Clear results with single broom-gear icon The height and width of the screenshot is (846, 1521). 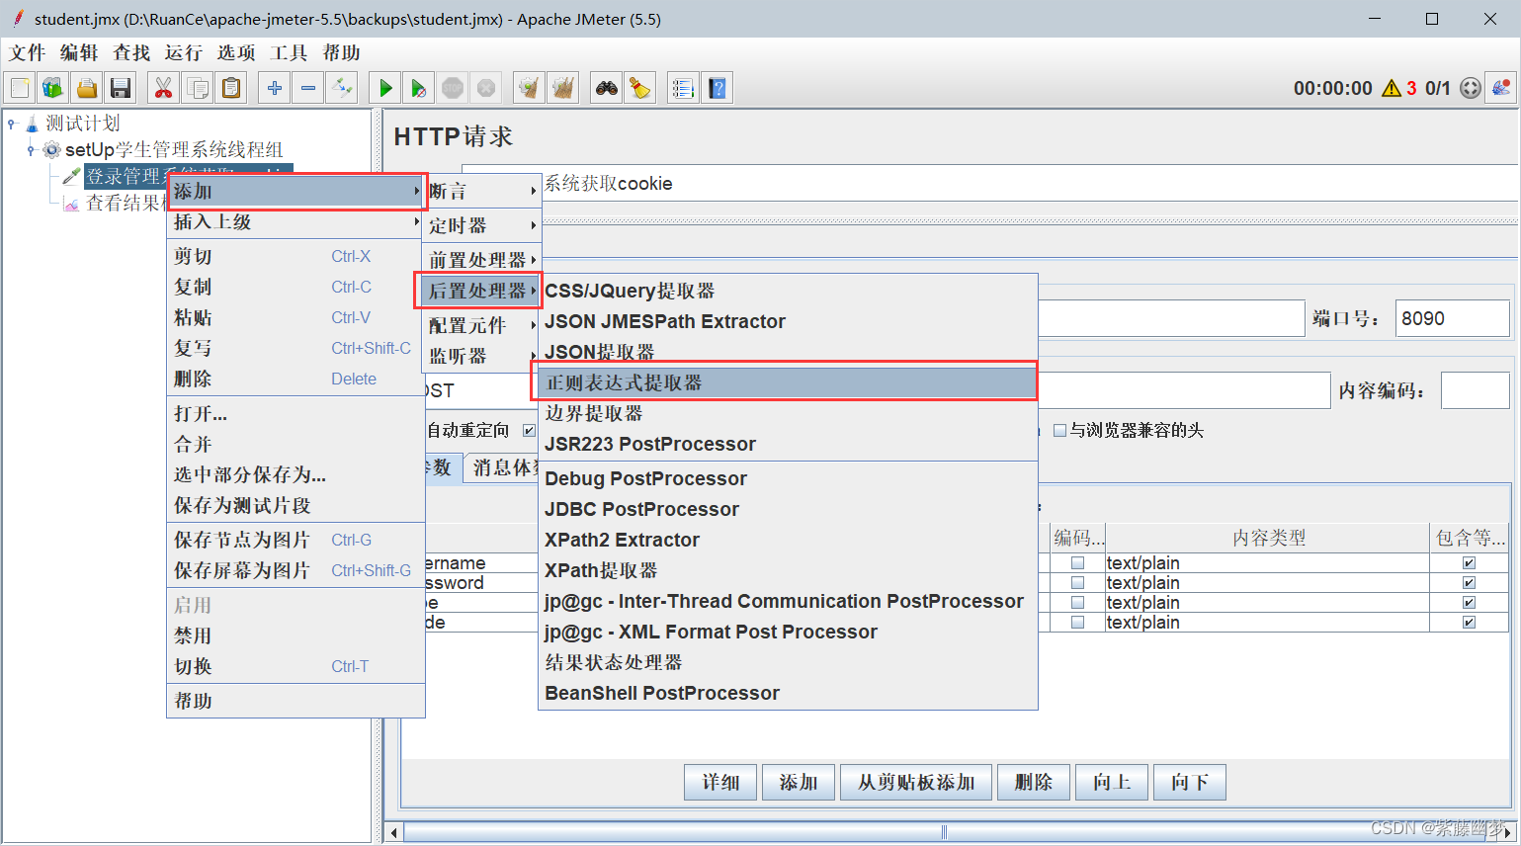click(530, 88)
